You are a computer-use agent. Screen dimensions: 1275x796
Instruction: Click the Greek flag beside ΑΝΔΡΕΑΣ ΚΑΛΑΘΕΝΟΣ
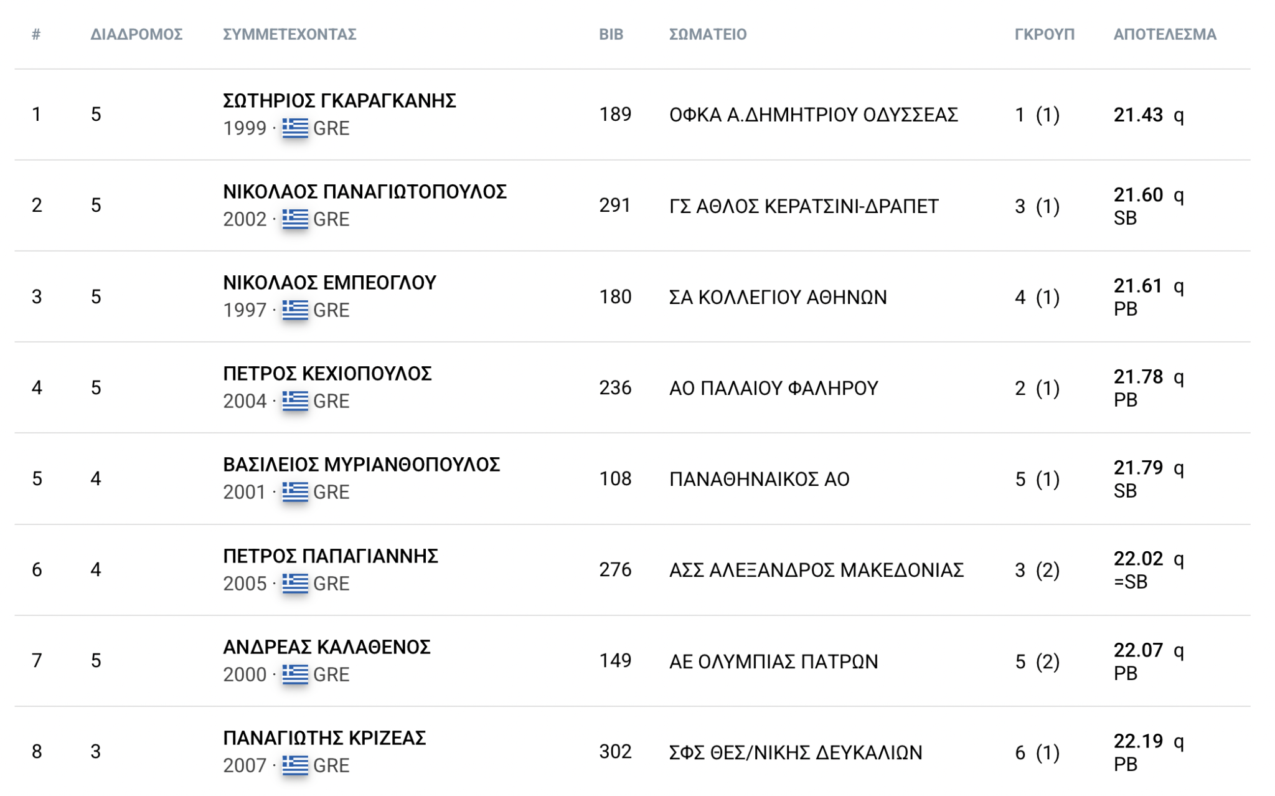point(295,674)
